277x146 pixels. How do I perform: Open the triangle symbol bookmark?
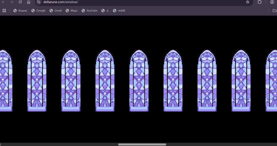tap(105, 10)
